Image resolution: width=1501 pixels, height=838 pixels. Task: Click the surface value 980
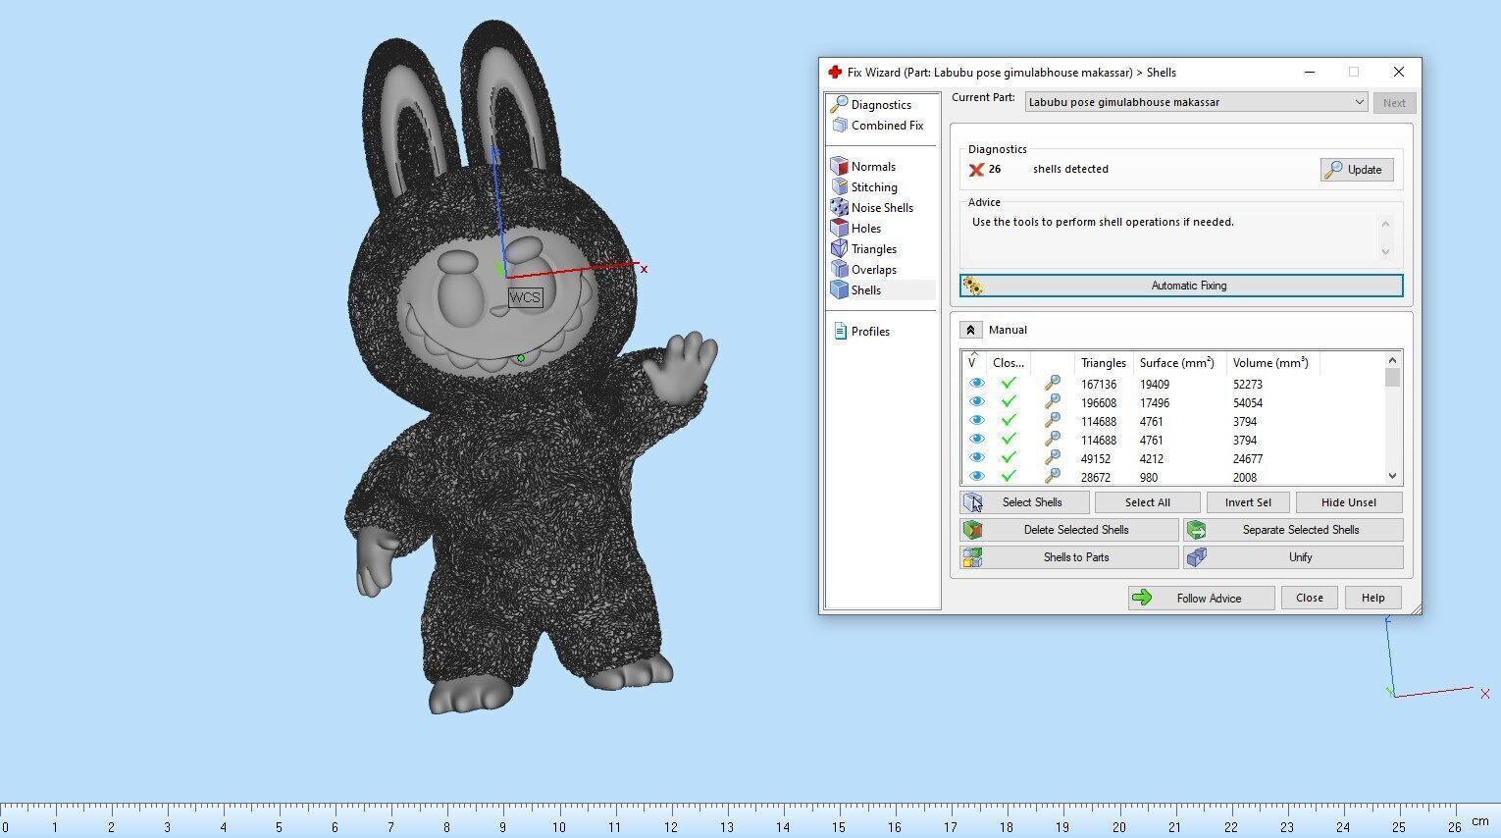(1148, 478)
